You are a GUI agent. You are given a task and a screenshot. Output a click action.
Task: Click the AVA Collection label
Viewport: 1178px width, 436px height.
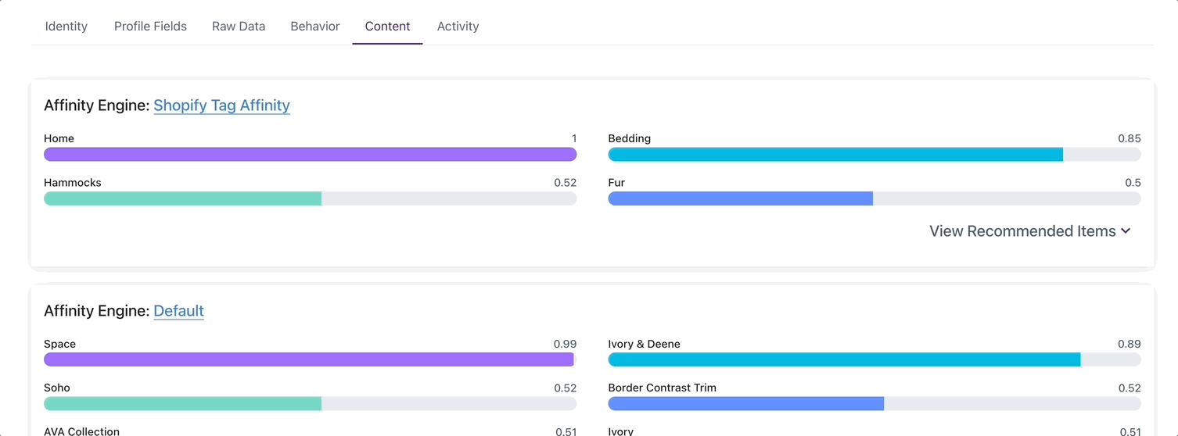(x=81, y=431)
